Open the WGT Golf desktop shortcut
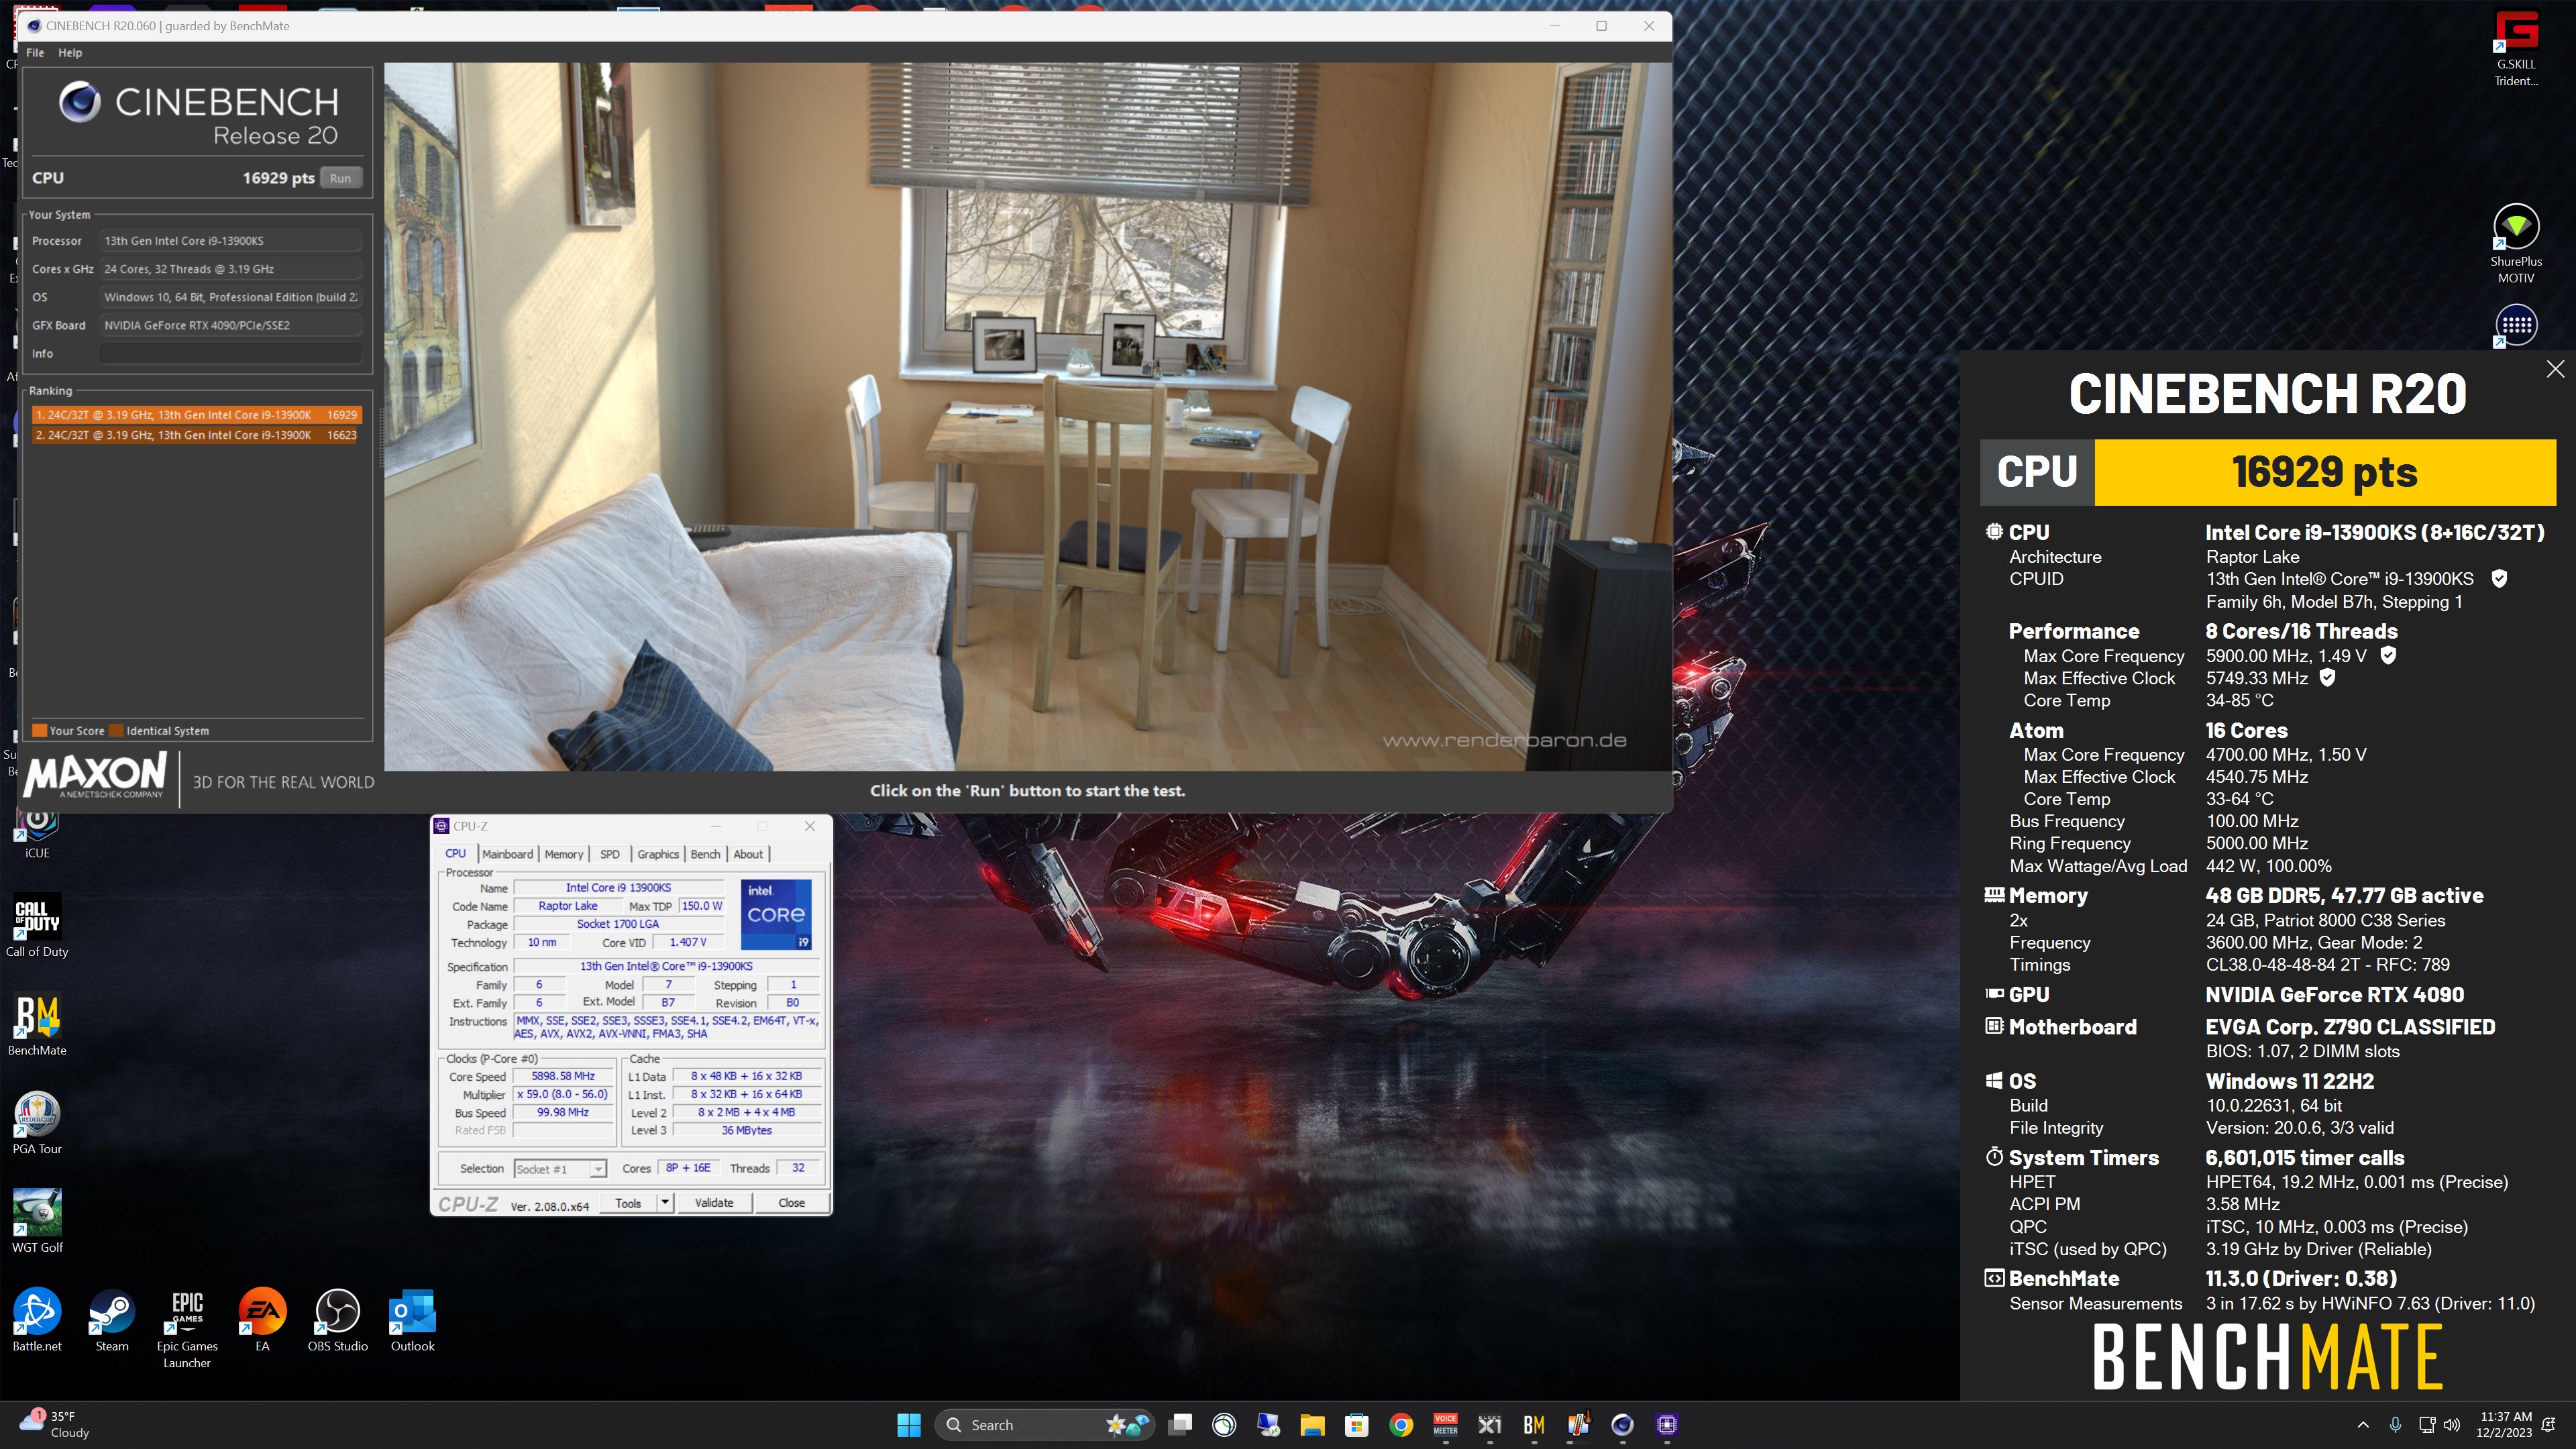 37,1221
